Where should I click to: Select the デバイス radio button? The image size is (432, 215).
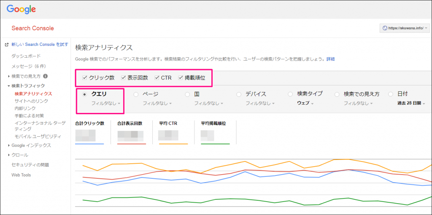pyautogui.click(x=239, y=94)
